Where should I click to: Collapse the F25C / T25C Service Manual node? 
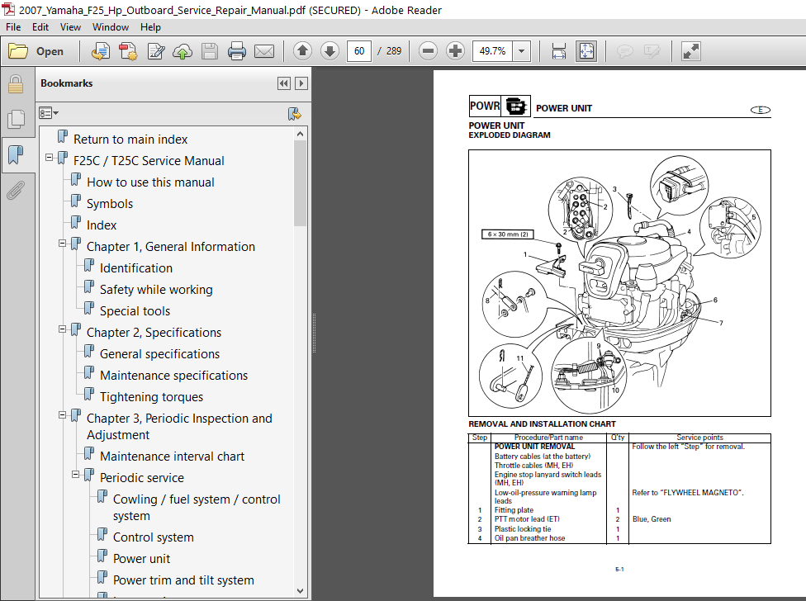(49, 157)
